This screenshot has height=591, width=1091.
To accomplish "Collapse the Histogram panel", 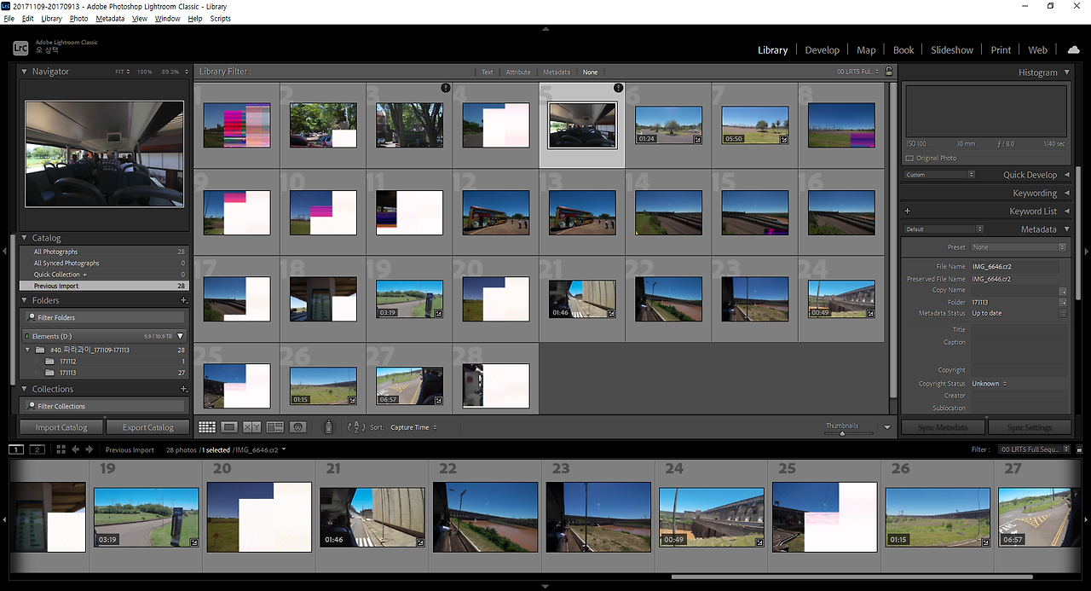I will pyautogui.click(x=1066, y=72).
